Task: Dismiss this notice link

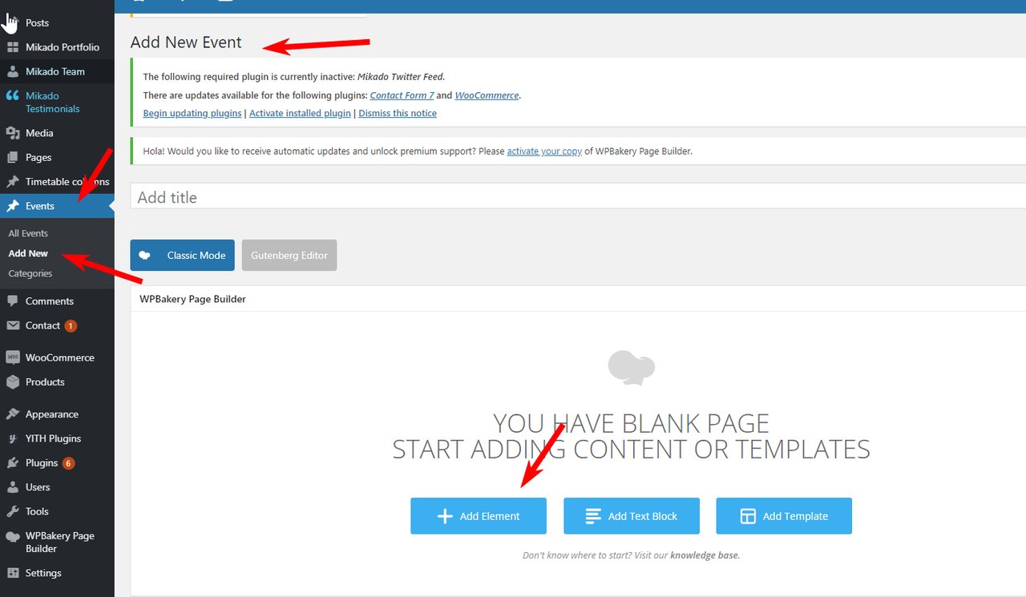Action: pos(398,113)
